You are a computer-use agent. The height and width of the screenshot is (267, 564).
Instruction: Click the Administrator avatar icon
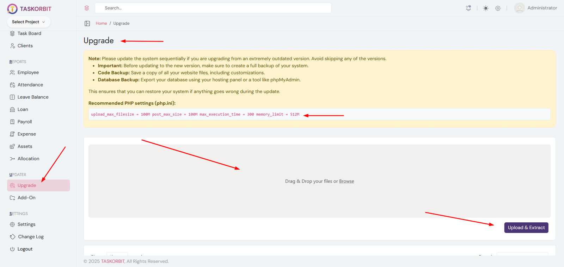pos(519,8)
